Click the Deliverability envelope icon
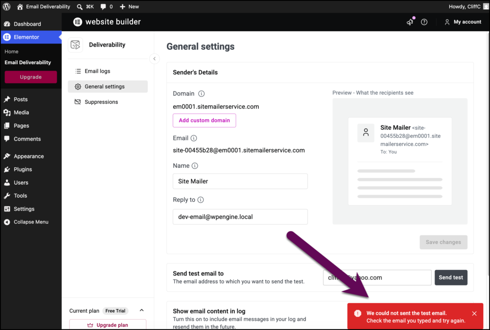The width and height of the screenshot is (490, 330). (75, 44)
